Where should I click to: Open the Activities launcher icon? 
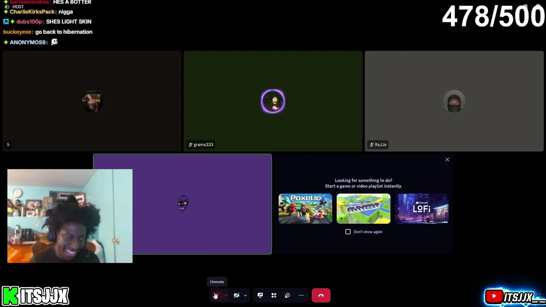274,295
